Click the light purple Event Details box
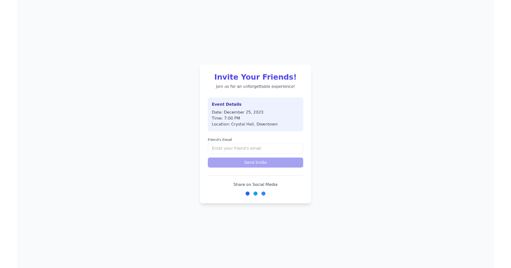 255,114
